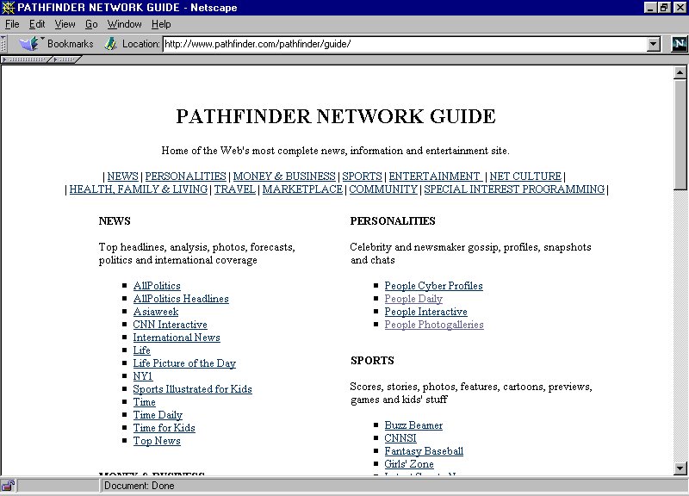Open the Fantasy Baseball link
Viewport: 689px width, 496px height.
click(424, 451)
